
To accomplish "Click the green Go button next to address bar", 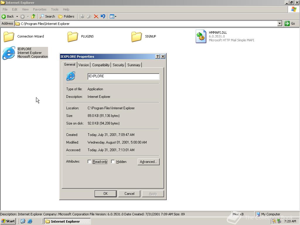I will click(x=287, y=23).
